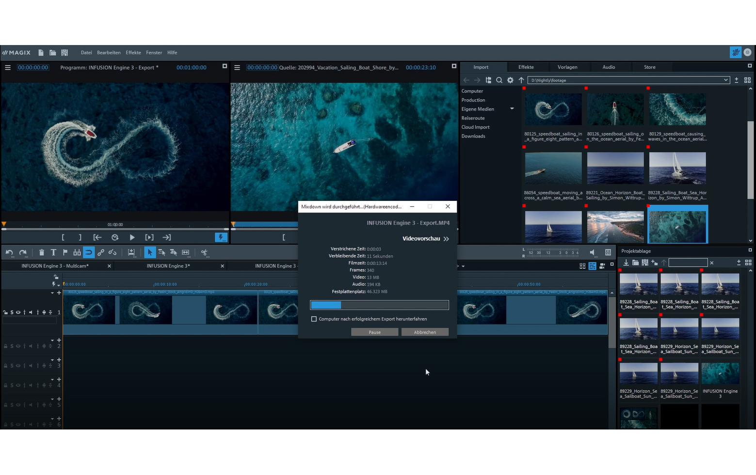The height and width of the screenshot is (475, 756).
Task: Open Import panel settings gear
Action: point(510,80)
